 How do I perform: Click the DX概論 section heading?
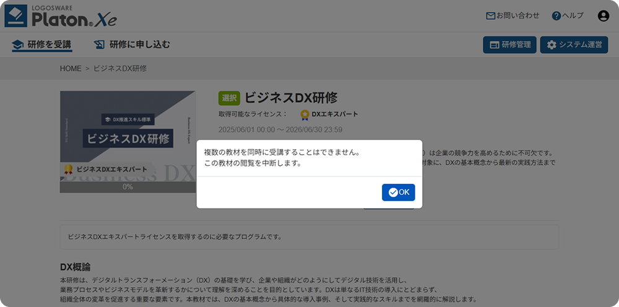click(x=75, y=267)
